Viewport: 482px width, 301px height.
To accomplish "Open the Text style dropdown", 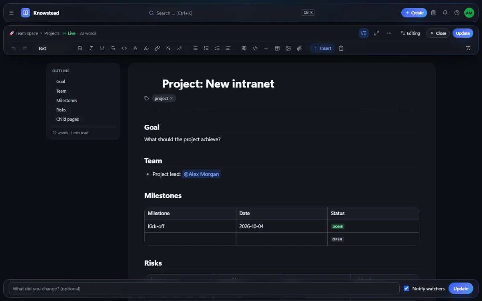I will click(x=52, y=48).
